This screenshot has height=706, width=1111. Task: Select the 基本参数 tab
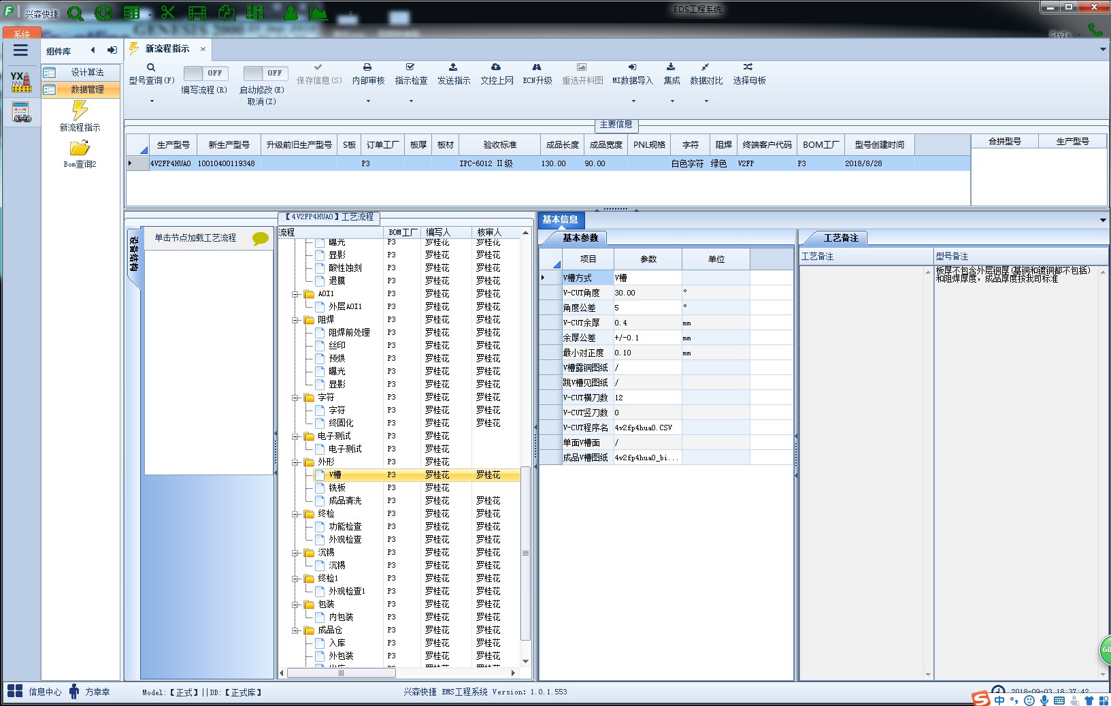click(x=580, y=238)
